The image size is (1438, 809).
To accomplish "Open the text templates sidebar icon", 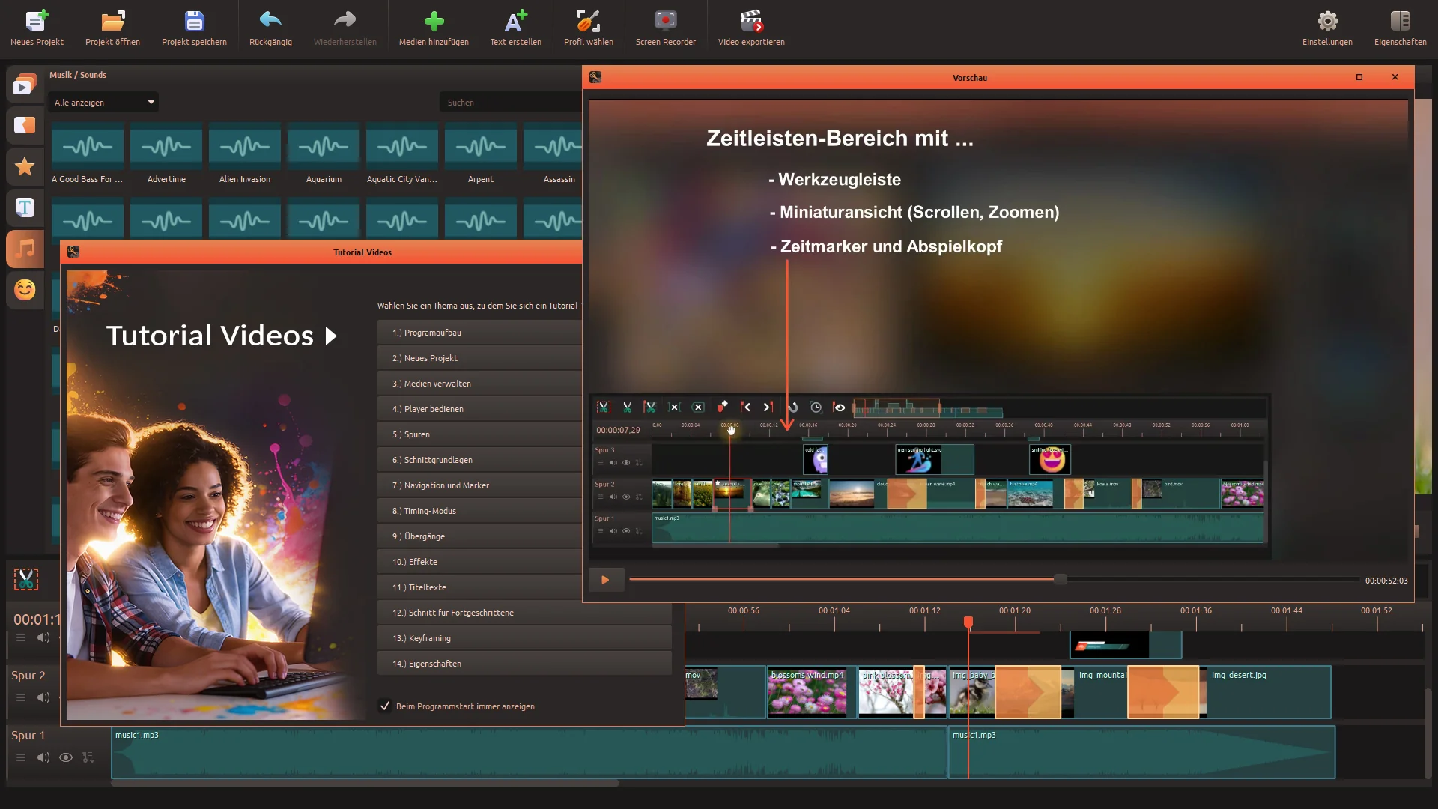I will (x=25, y=207).
